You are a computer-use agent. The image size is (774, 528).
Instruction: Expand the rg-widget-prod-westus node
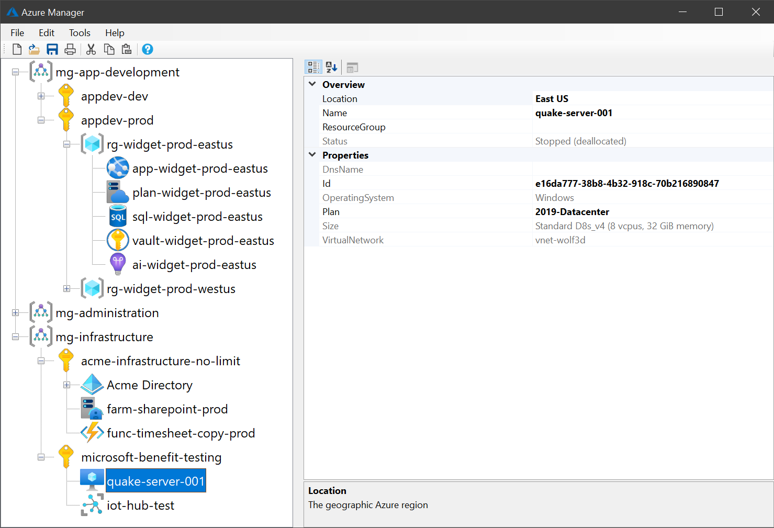(66, 289)
